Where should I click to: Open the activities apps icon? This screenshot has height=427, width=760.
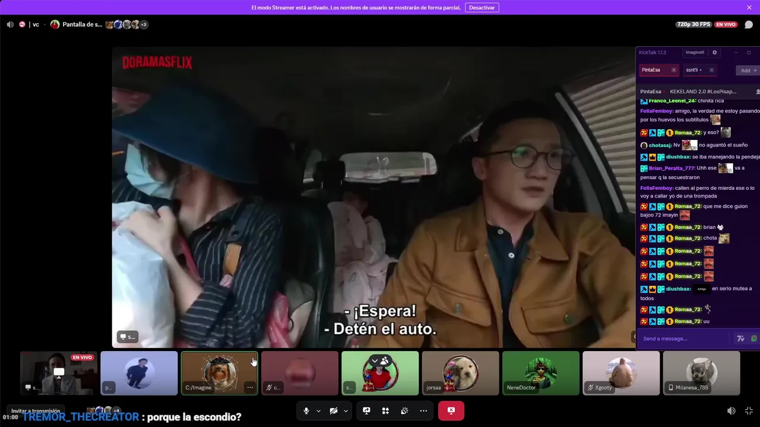point(385,411)
